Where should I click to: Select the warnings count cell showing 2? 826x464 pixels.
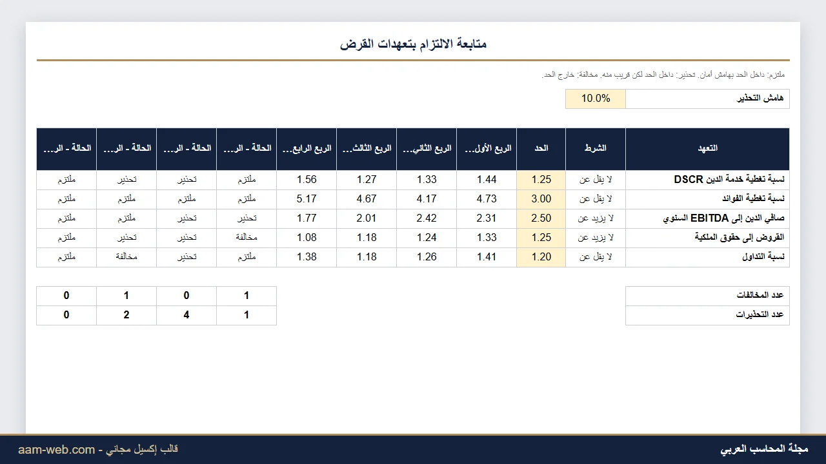tap(126, 315)
